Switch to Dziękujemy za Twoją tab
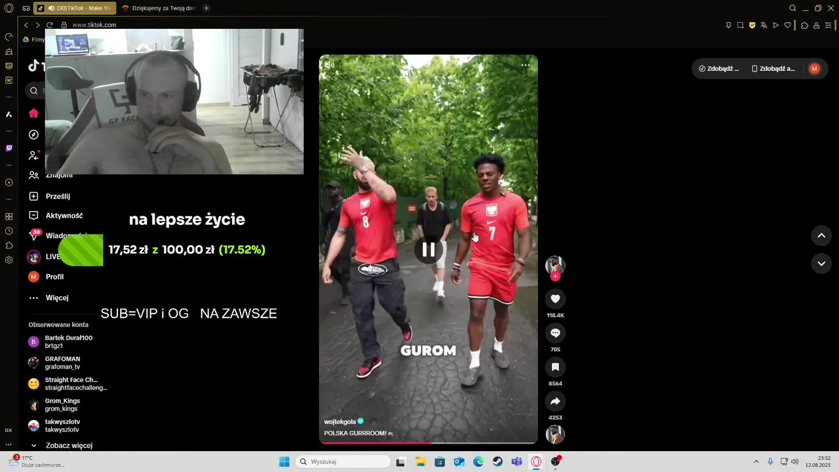This screenshot has width=839, height=472. [x=158, y=9]
